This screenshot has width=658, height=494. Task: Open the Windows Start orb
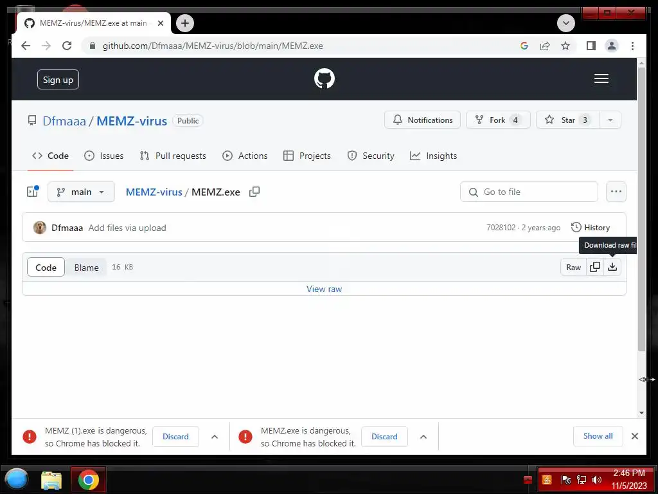[16, 479]
